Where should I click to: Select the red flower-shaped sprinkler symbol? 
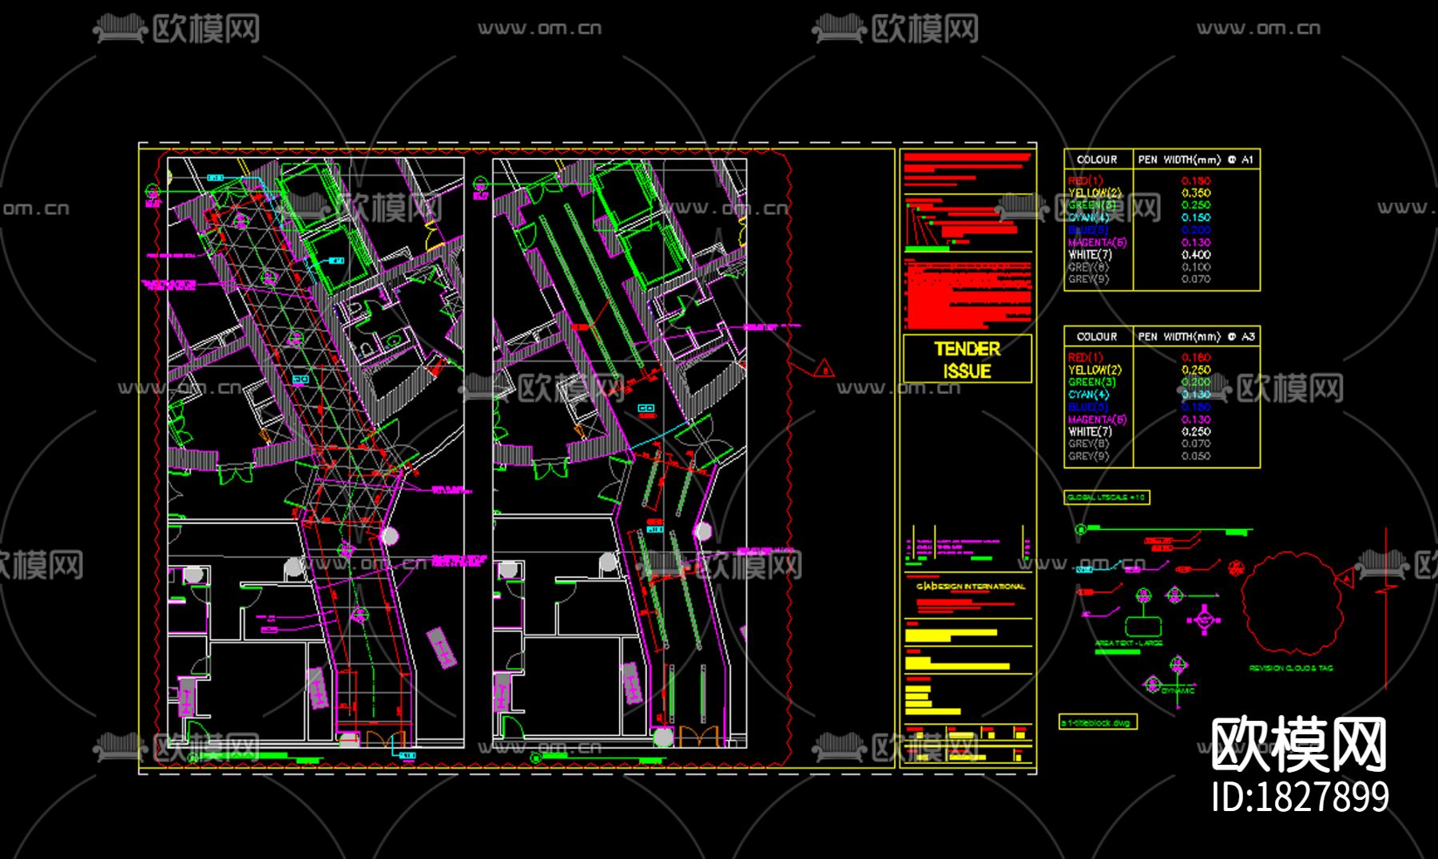pos(1237,569)
